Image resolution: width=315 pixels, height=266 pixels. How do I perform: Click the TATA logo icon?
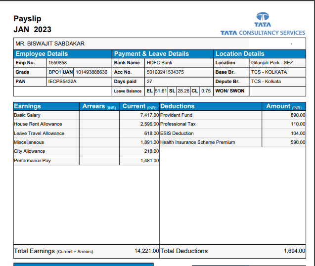tap(263, 17)
